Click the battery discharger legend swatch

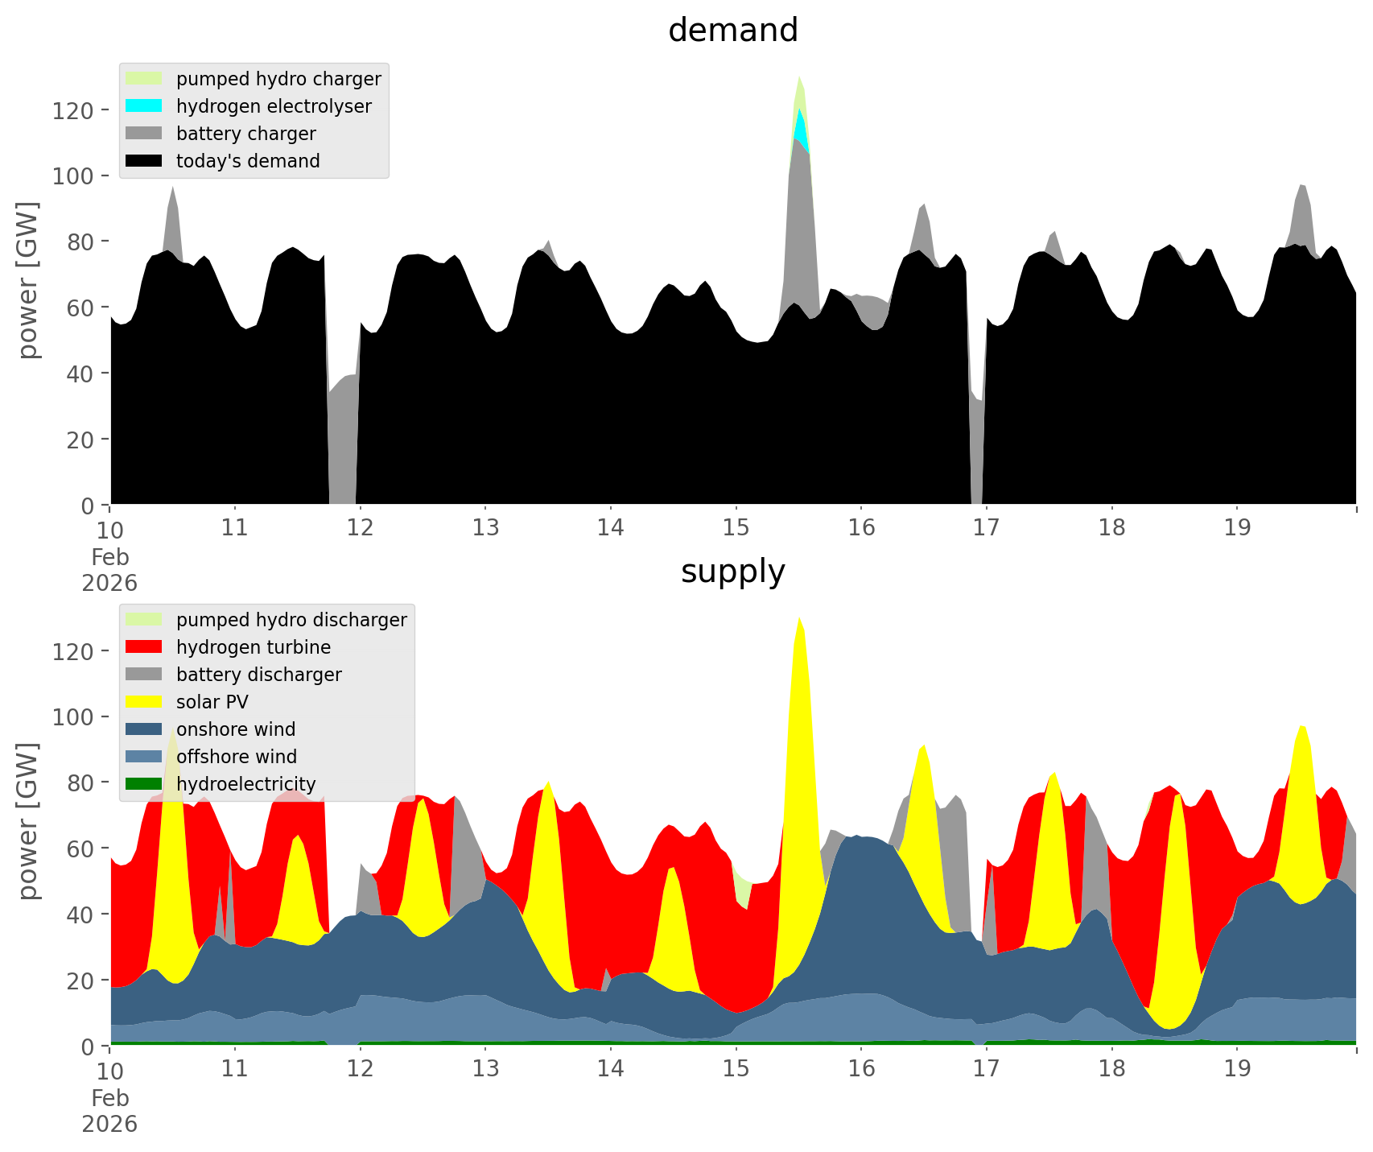click(144, 675)
